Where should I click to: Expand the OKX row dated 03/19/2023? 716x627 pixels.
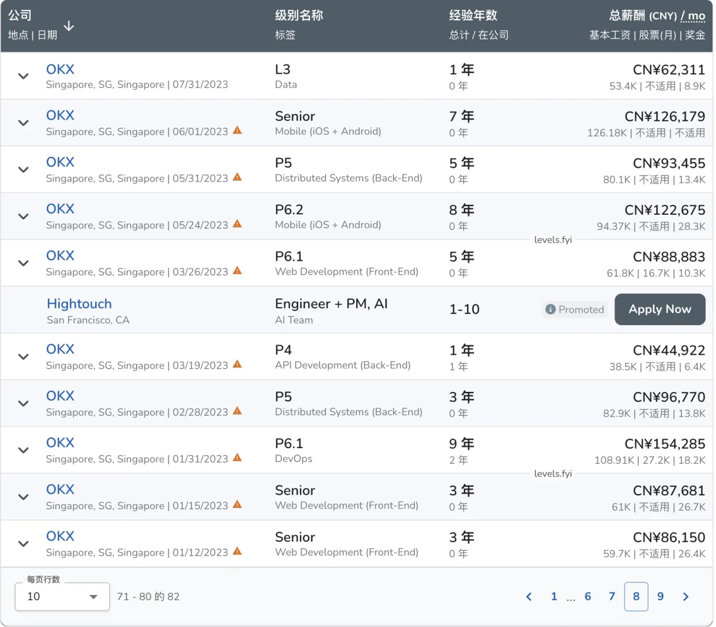point(23,357)
